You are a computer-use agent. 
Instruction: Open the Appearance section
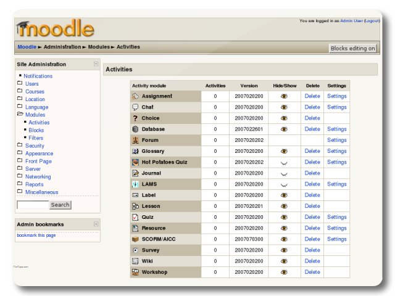39,154
